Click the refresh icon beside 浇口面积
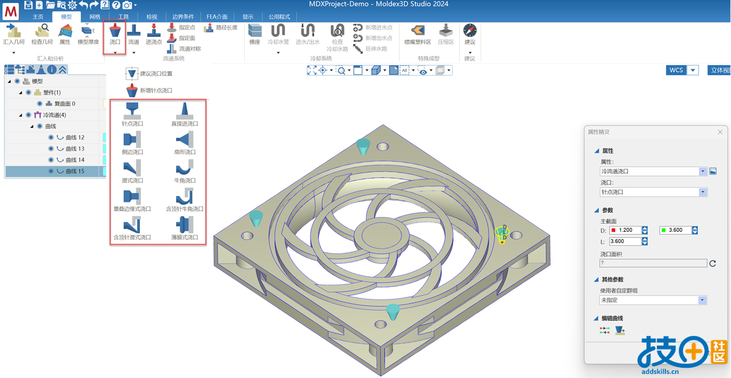This screenshot has width=731, height=378. pos(712,263)
